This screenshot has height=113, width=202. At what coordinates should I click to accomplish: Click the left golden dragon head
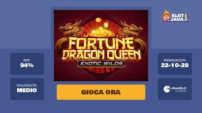click(70, 29)
